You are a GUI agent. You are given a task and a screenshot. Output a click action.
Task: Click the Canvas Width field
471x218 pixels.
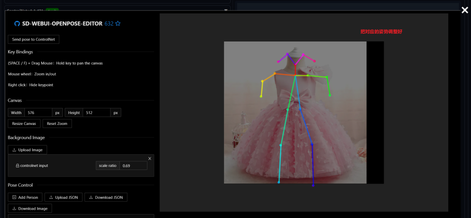click(38, 113)
